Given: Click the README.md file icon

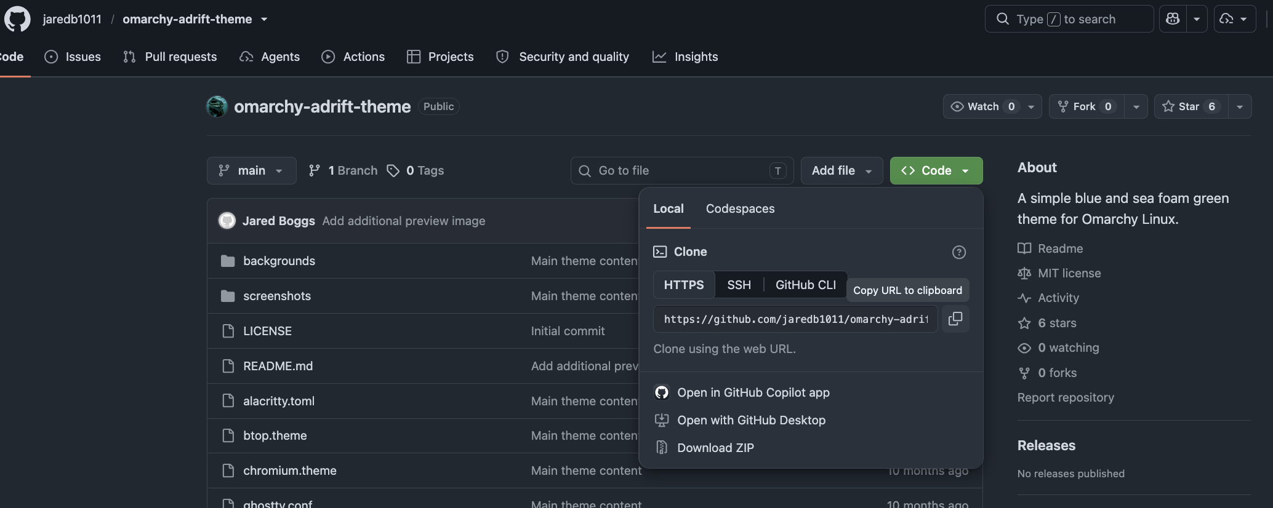Looking at the screenshot, I should pos(228,366).
